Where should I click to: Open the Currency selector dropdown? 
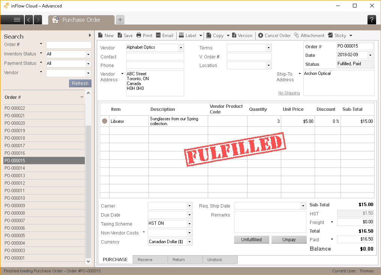190,242
